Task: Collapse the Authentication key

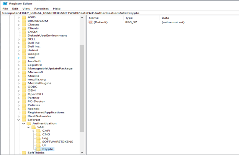Action: (x=23, y=124)
